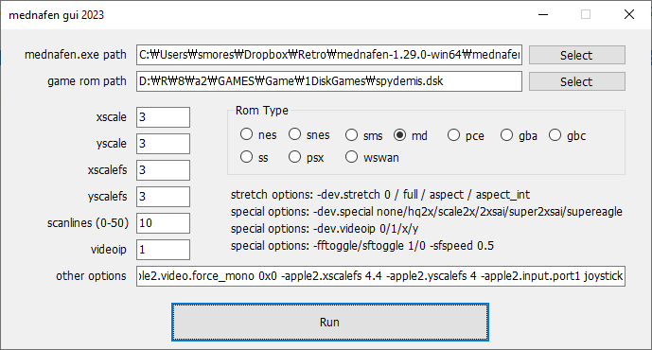The height and width of the screenshot is (350, 652).
Task: Choose the snes rom type option
Action: tap(295, 134)
